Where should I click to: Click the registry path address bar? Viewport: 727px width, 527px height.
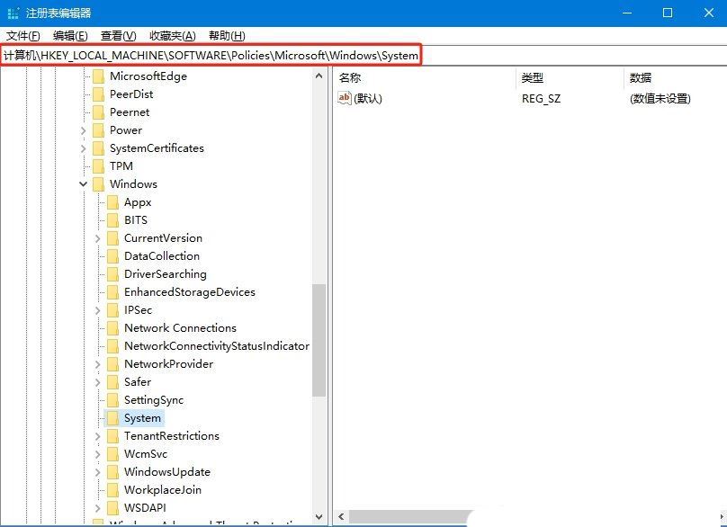point(363,56)
